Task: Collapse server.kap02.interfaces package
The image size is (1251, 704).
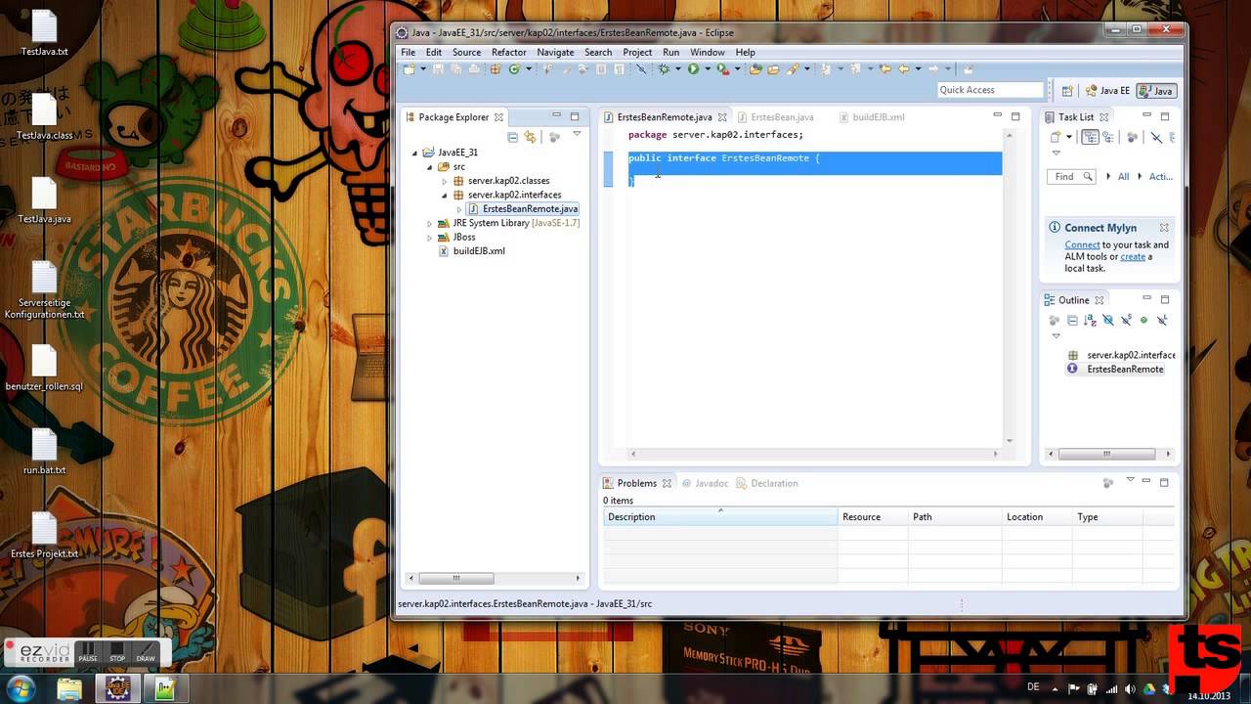Action: [444, 195]
